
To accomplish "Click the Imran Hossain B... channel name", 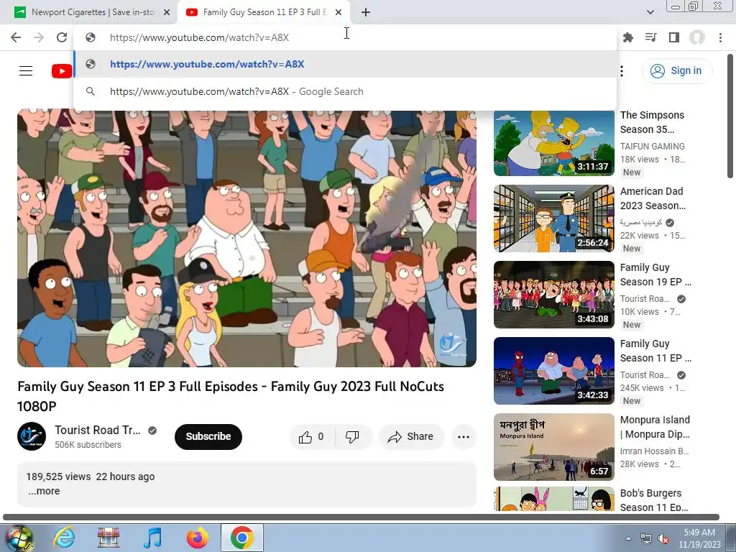I will (654, 451).
